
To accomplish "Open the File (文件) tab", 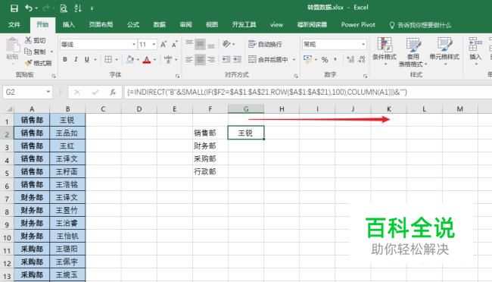I will tap(14, 24).
